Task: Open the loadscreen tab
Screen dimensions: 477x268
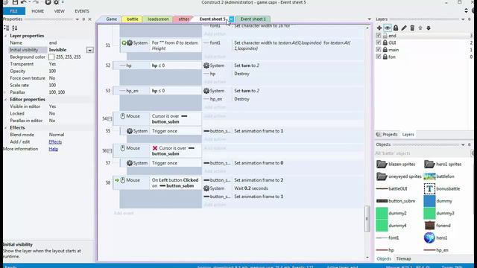Action: tap(158, 19)
